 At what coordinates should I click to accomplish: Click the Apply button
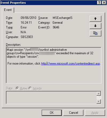pyautogui.click(x=95, y=113)
